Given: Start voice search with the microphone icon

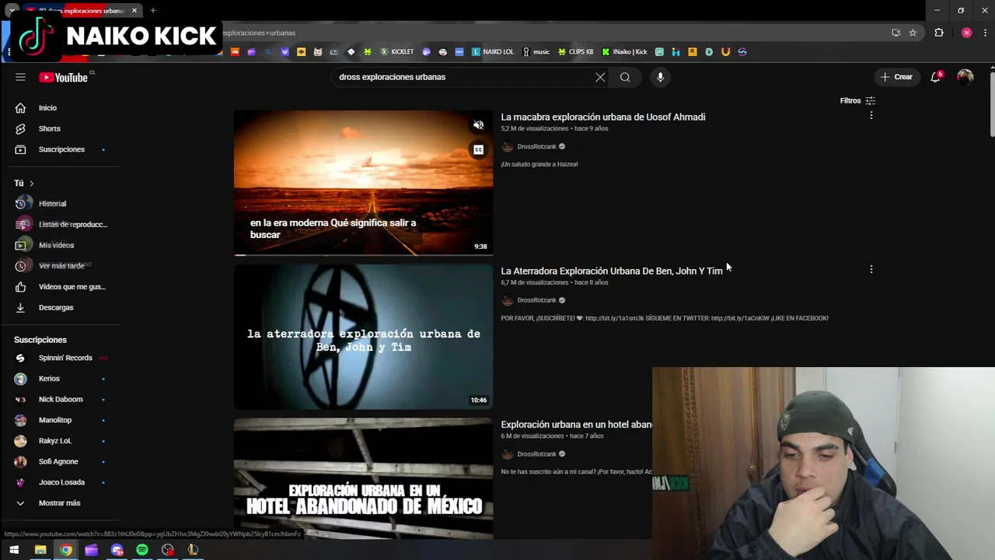Looking at the screenshot, I should tap(660, 77).
